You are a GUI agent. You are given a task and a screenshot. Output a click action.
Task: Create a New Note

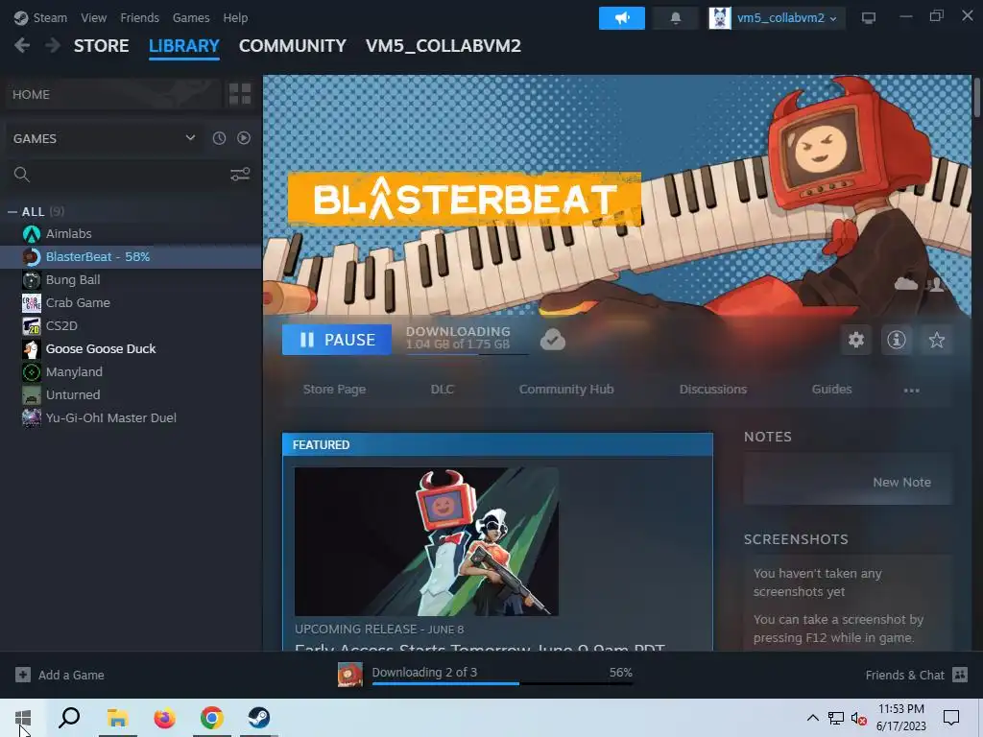pos(901,482)
